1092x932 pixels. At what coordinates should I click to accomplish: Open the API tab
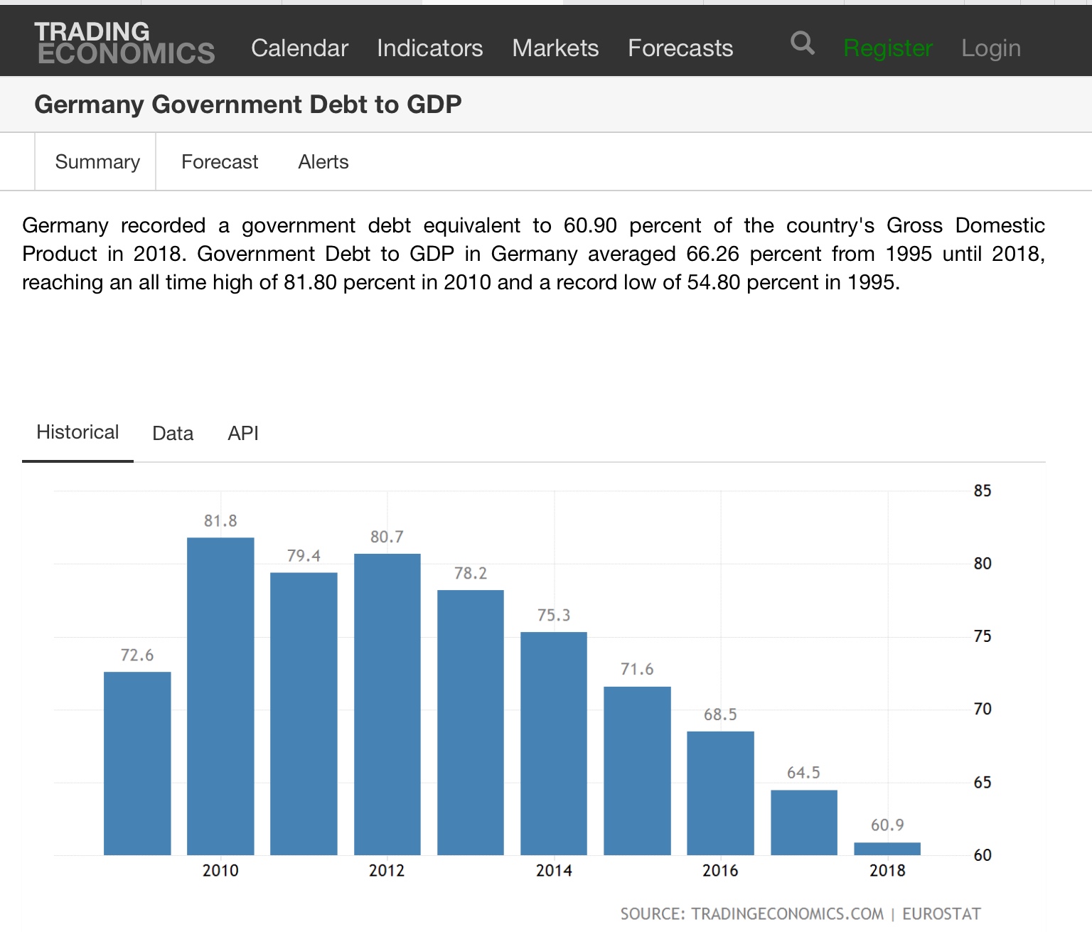tap(243, 434)
